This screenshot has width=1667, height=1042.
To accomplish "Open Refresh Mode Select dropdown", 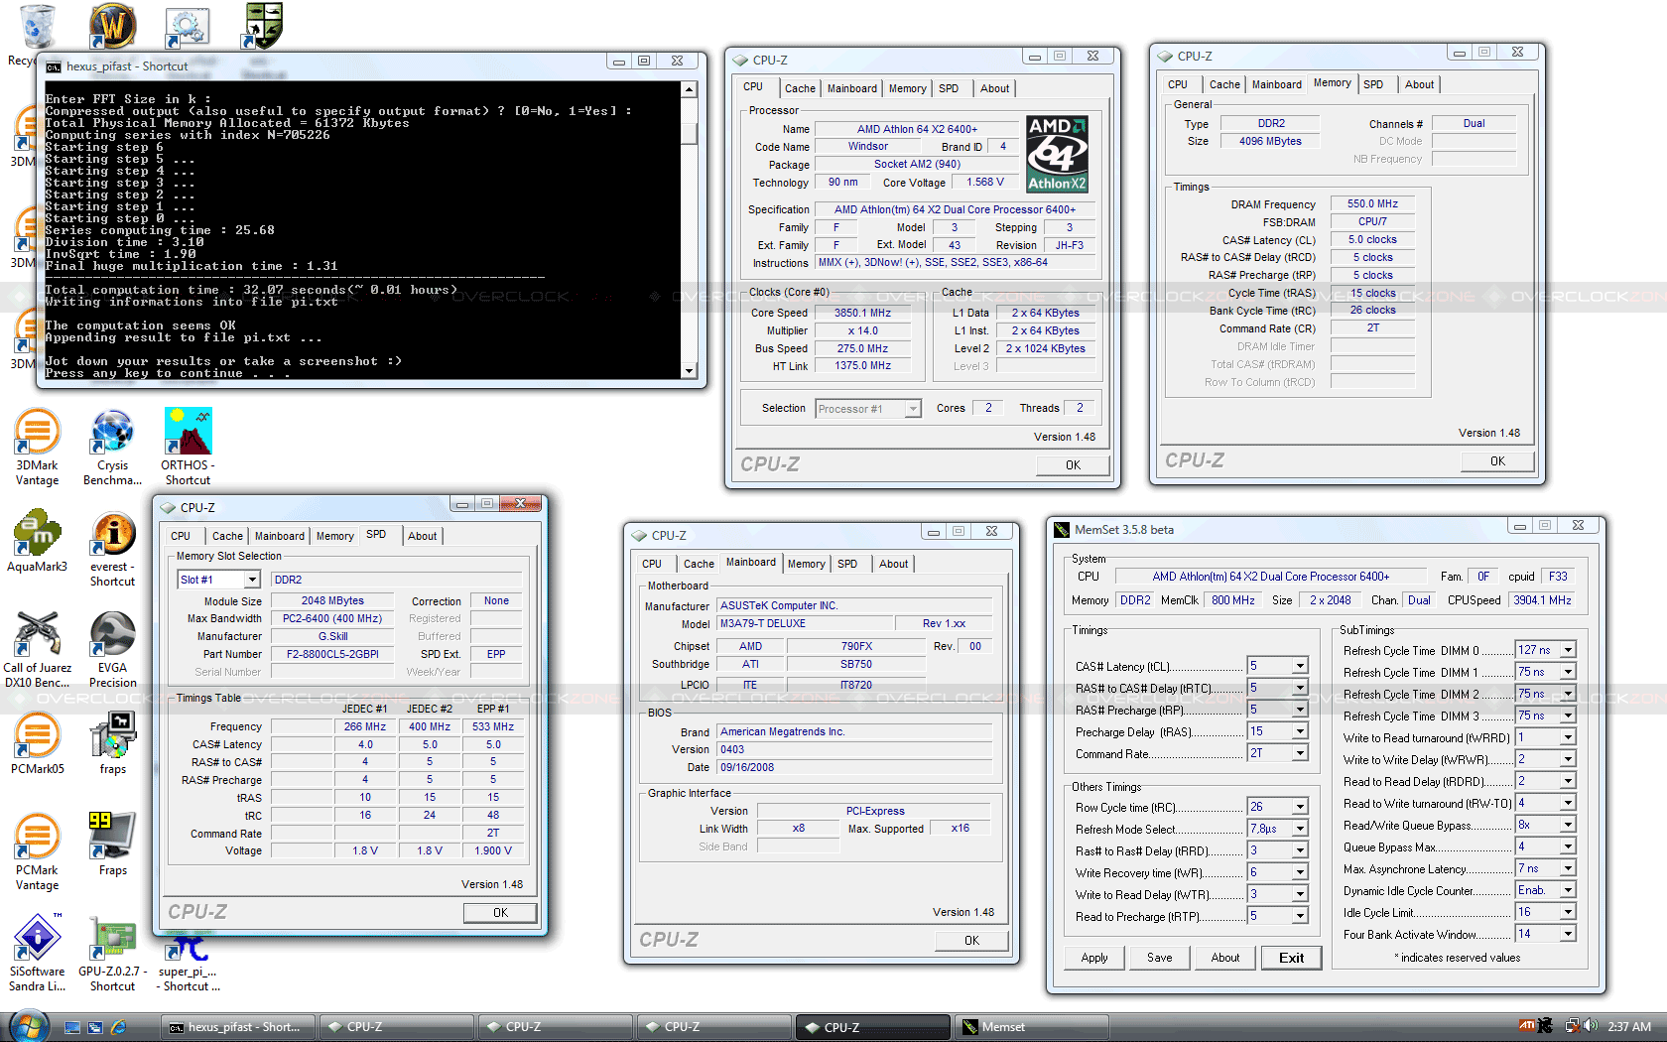I will point(1300,829).
